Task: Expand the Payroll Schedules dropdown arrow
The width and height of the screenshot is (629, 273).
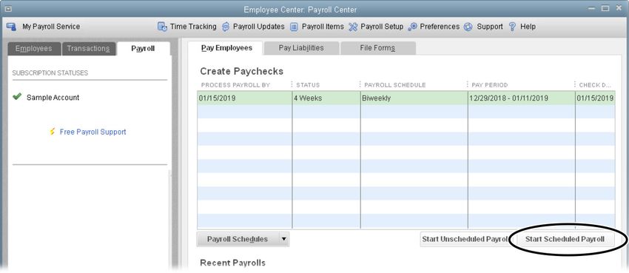Action: pyautogui.click(x=283, y=239)
